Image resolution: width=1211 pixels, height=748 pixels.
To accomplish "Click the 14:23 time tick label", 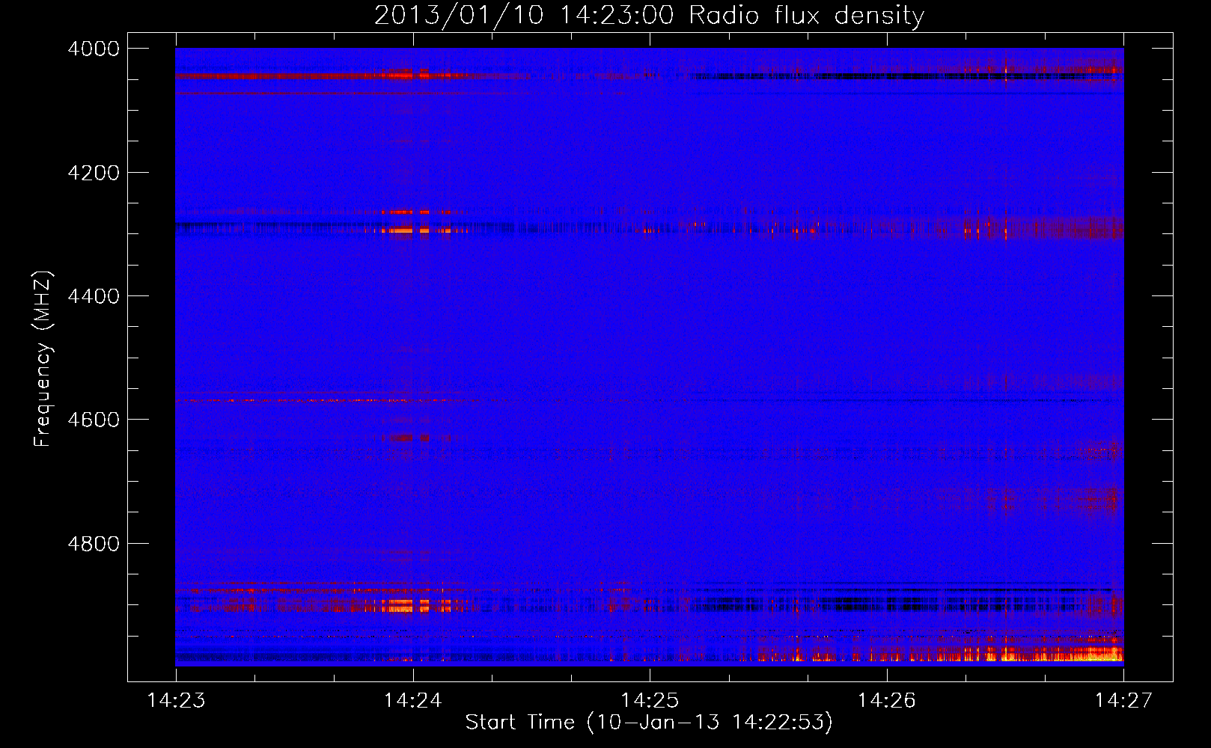I will [177, 700].
